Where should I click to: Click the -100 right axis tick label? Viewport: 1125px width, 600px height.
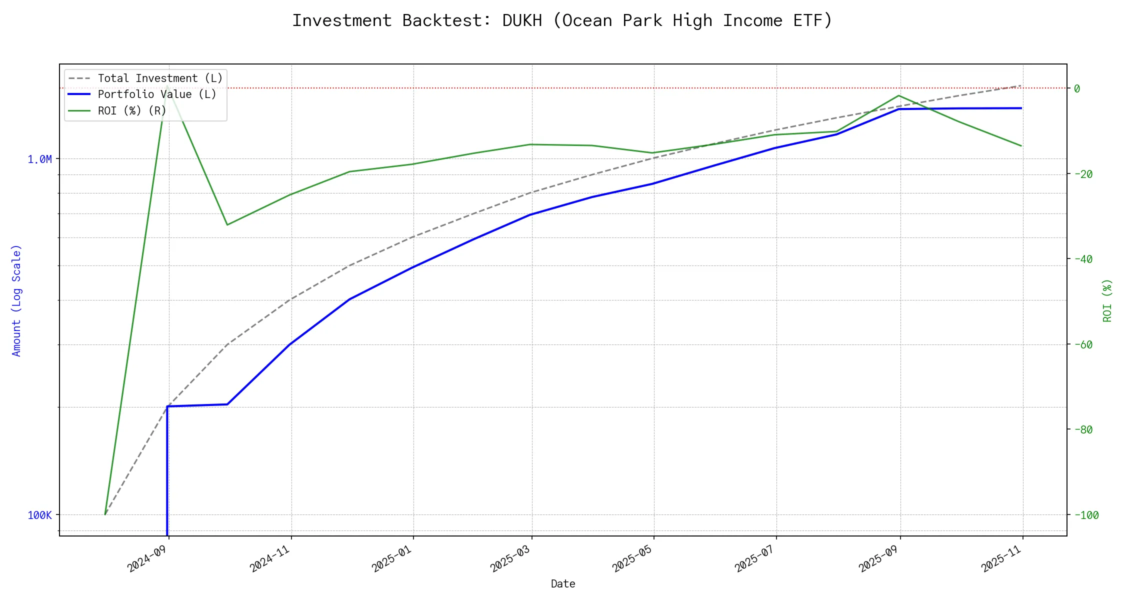pyautogui.click(x=1085, y=515)
